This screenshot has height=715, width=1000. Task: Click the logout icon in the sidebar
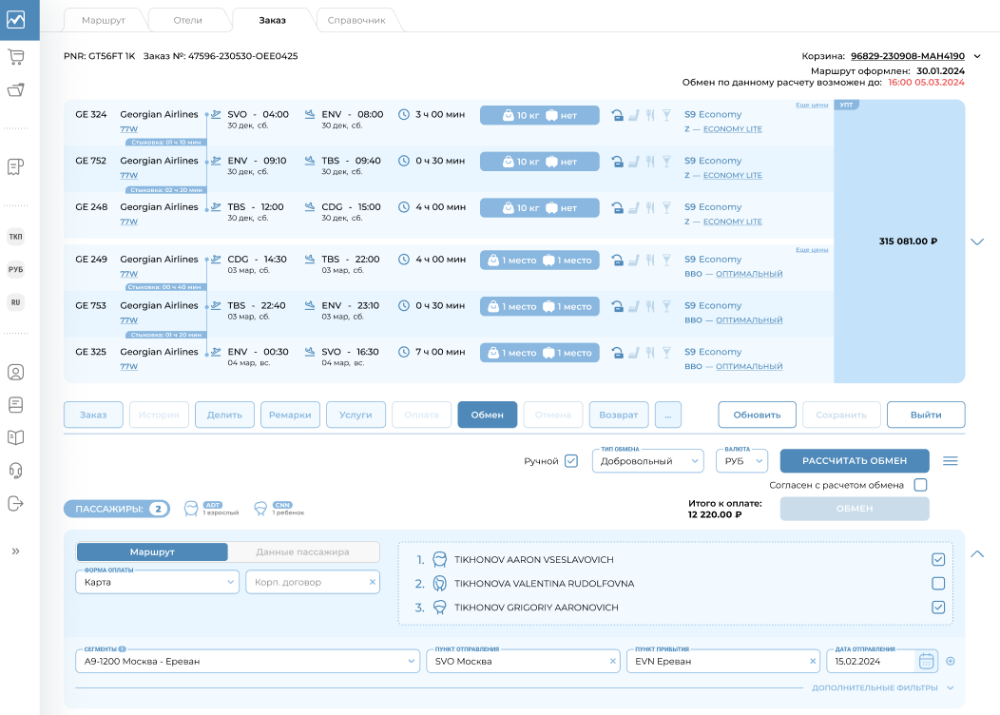coord(15,502)
